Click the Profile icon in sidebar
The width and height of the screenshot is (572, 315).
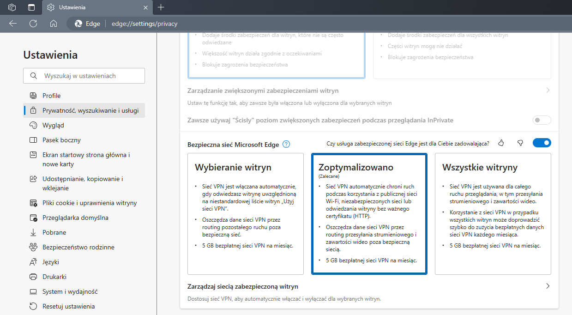33,96
